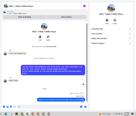This screenshot has width=136, height=116.
Task: Open conversation info via purple icon
Action: pos(84,6)
